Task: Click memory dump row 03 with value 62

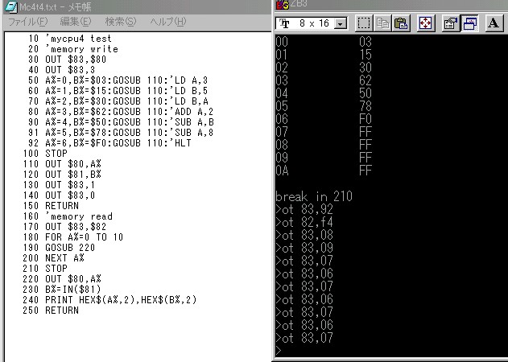Action: (x=324, y=80)
